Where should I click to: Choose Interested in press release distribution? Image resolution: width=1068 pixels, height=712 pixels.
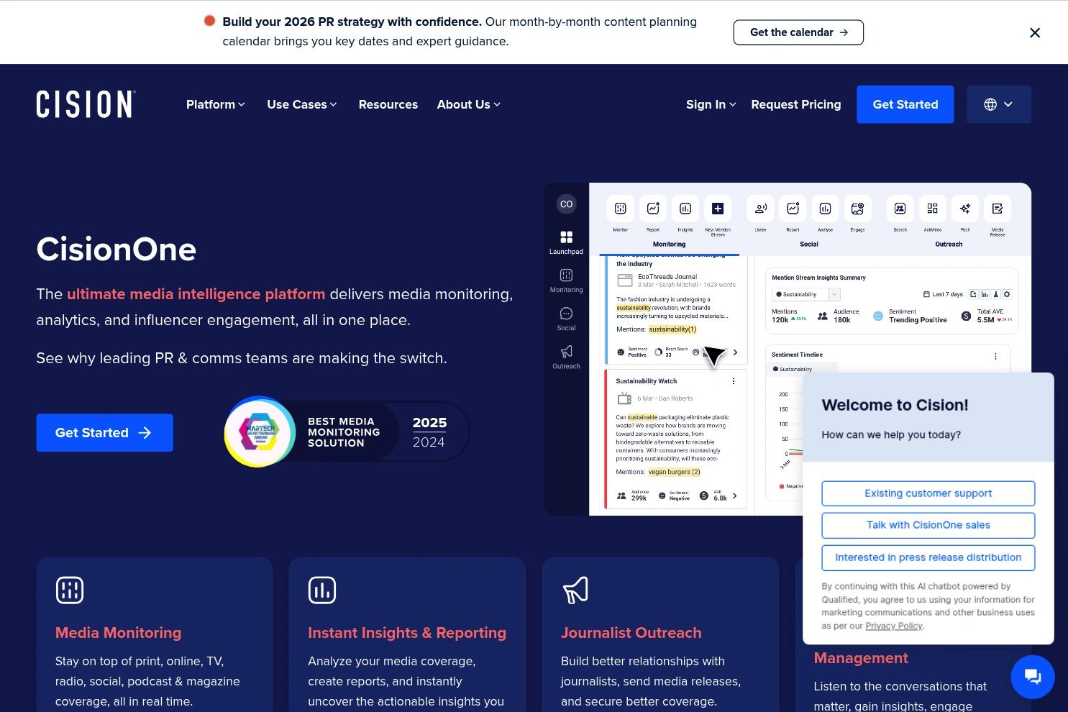[928, 557]
